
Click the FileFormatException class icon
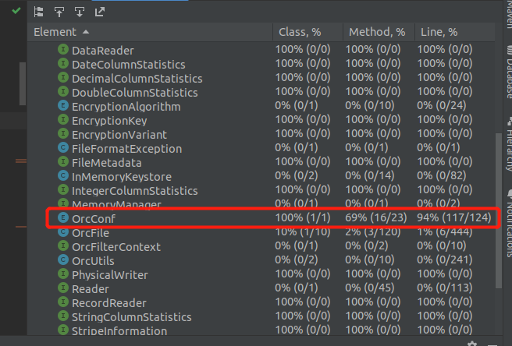(x=63, y=148)
